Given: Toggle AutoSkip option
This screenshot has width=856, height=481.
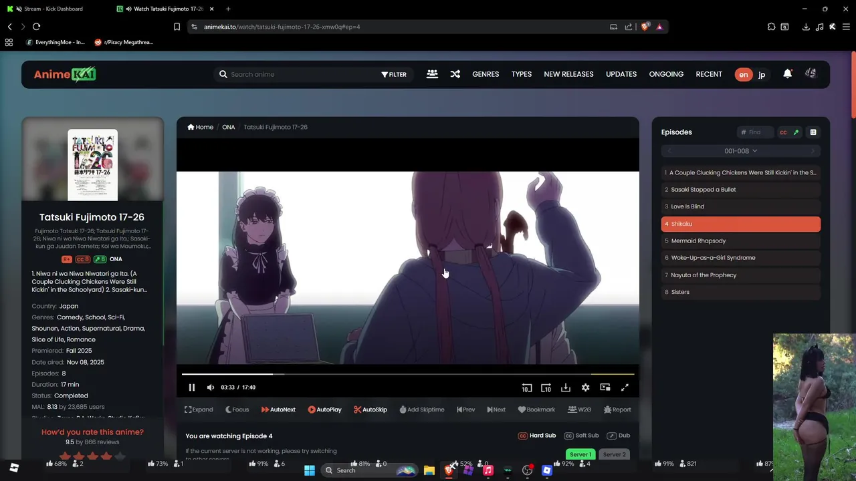Looking at the screenshot, I should (x=370, y=410).
